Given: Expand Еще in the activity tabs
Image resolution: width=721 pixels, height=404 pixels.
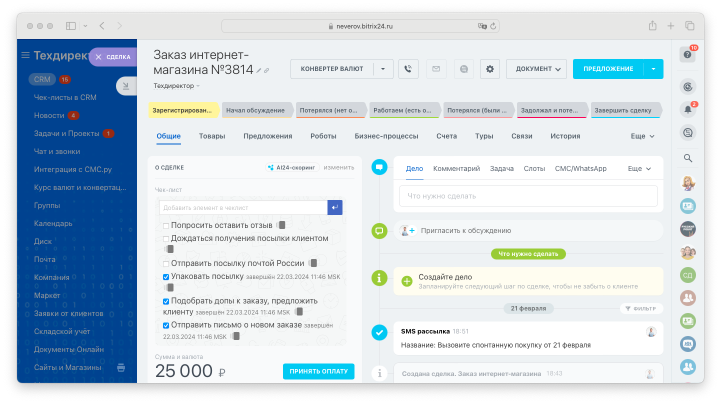Looking at the screenshot, I should [x=639, y=168].
